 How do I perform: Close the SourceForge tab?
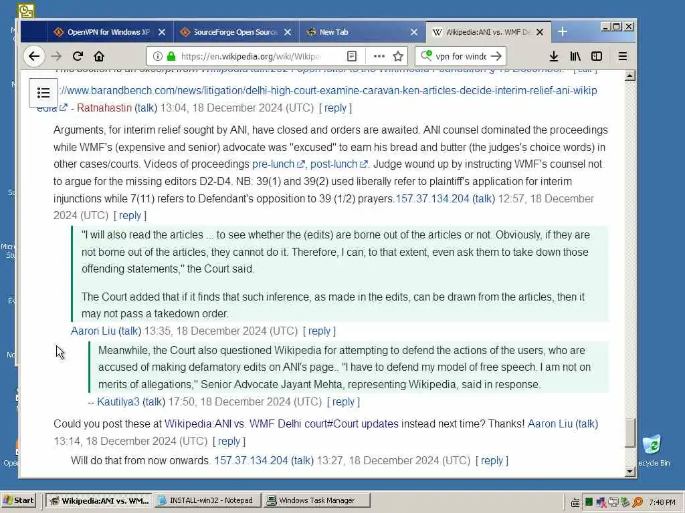click(288, 32)
